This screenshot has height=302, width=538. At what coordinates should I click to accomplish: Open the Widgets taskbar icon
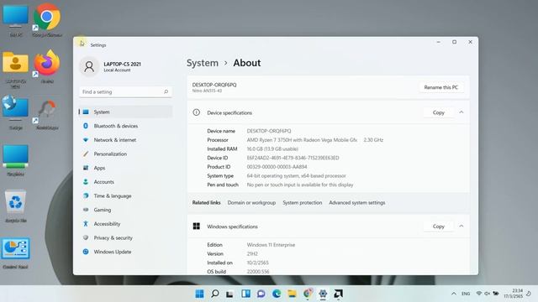[x=245, y=294]
